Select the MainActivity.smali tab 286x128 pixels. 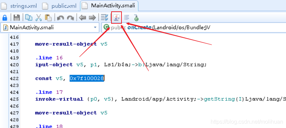click(109, 6)
